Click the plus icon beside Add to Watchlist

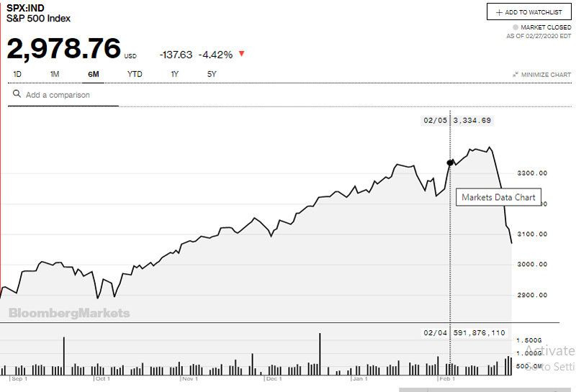pyautogui.click(x=499, y=12)
